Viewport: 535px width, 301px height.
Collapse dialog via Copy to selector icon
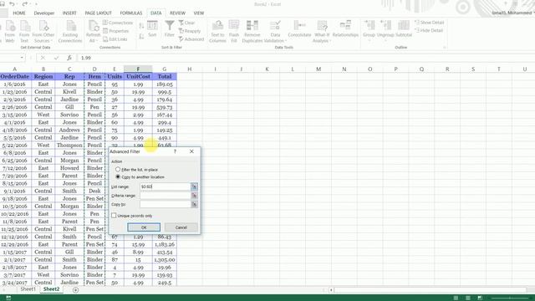[194, 204]
